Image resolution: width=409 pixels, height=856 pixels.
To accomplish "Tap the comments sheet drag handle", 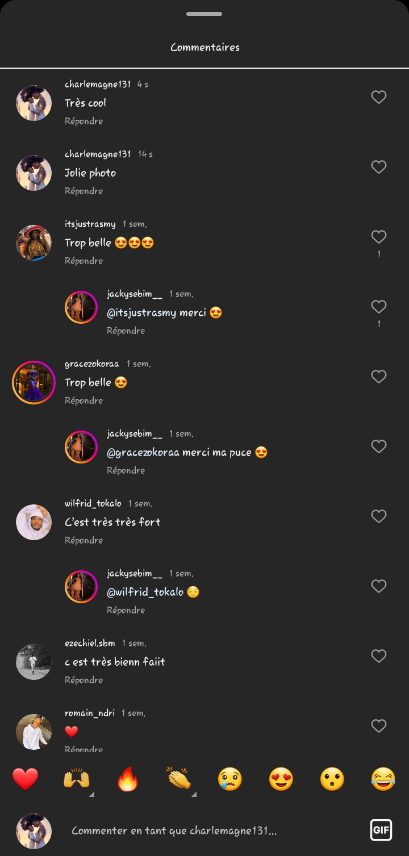I will point(204,14).
